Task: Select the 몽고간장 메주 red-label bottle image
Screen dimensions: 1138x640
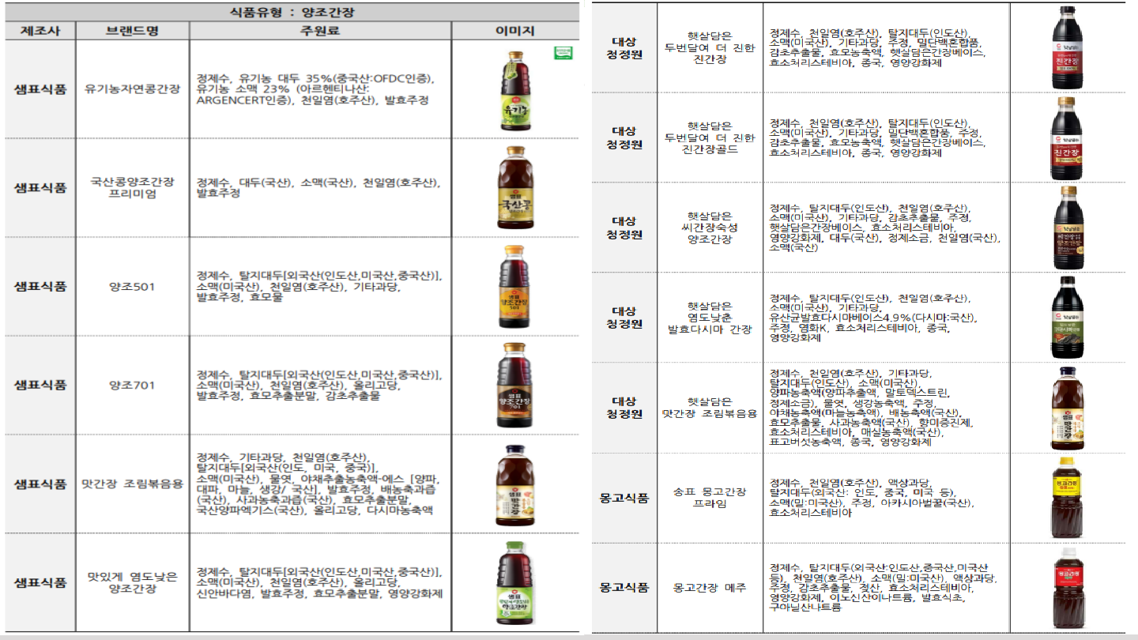Action: 1067,588
